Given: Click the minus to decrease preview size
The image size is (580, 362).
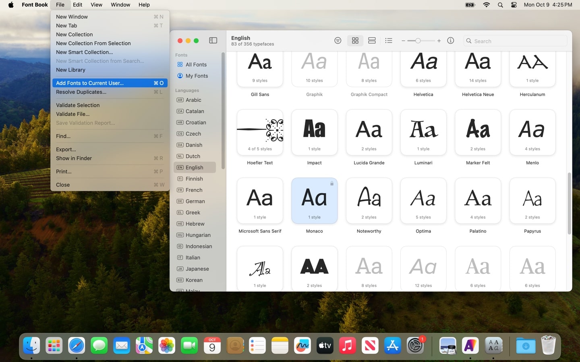Looking at the screenshot, I should [x=403, y=41].
